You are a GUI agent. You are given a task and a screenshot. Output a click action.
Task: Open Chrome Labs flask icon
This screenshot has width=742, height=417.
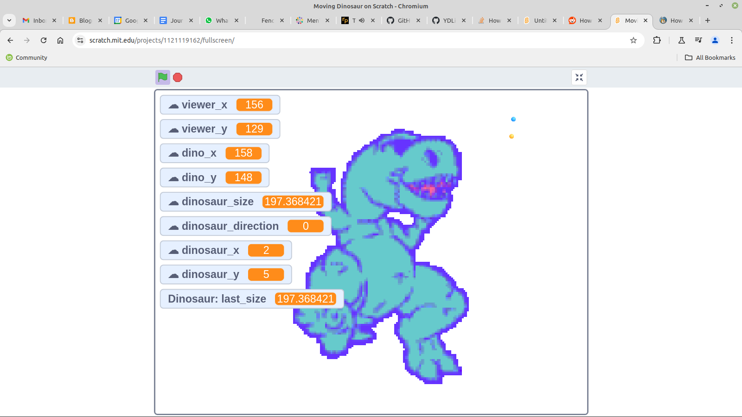point(682,40)
